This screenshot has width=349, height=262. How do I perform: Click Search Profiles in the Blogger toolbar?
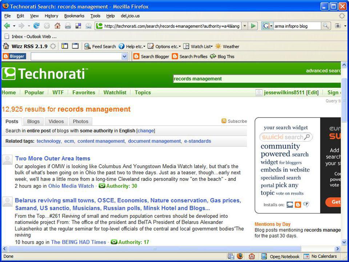coord(190,56)
